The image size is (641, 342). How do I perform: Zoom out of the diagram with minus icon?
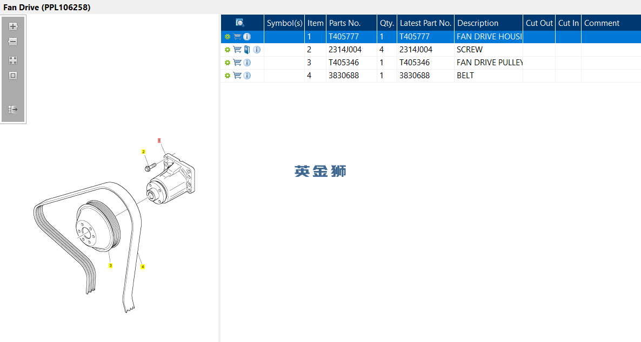tap(13, 42)
